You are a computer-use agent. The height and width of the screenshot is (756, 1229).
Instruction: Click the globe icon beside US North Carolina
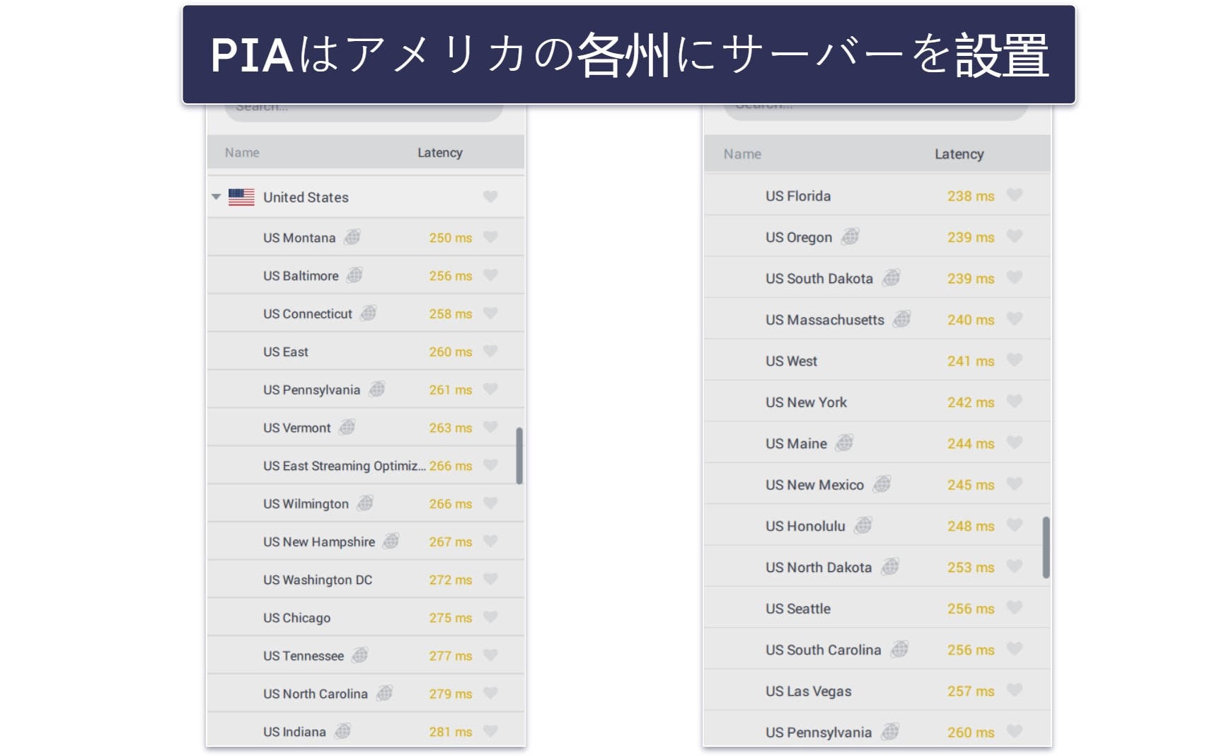384,693
